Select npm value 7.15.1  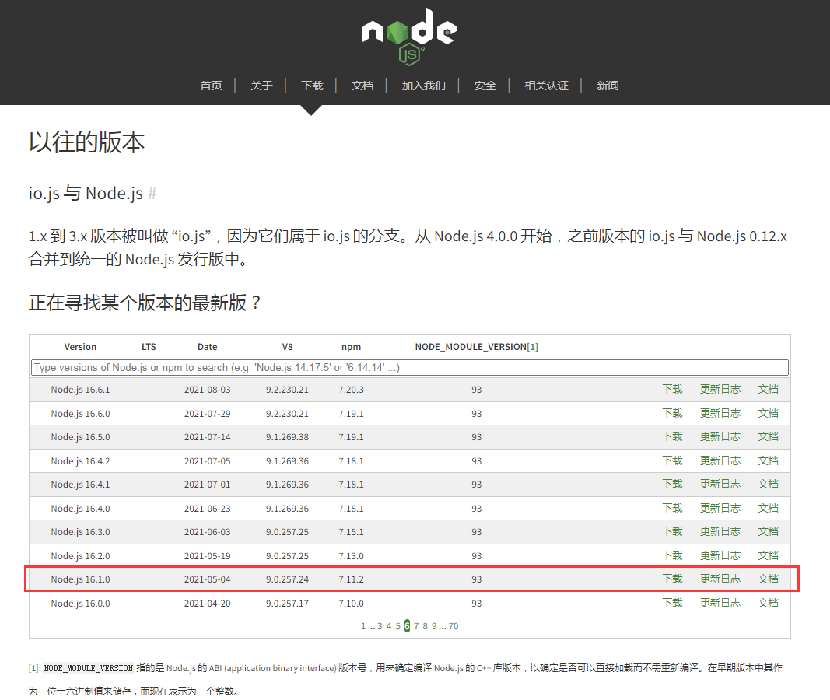click(351, 532)
